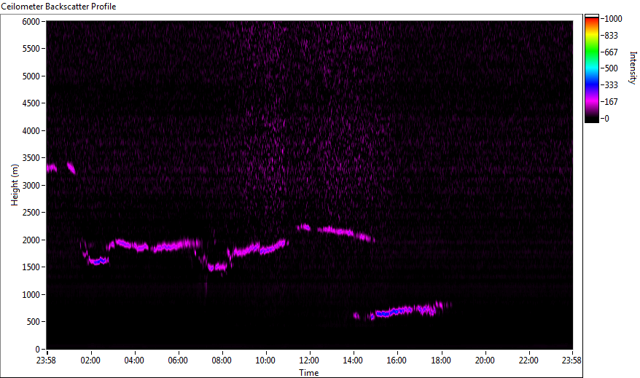This screenshot has height=378, width=640.
Task: Click the Intensity color scale label
Action: [x=633, y=68]
